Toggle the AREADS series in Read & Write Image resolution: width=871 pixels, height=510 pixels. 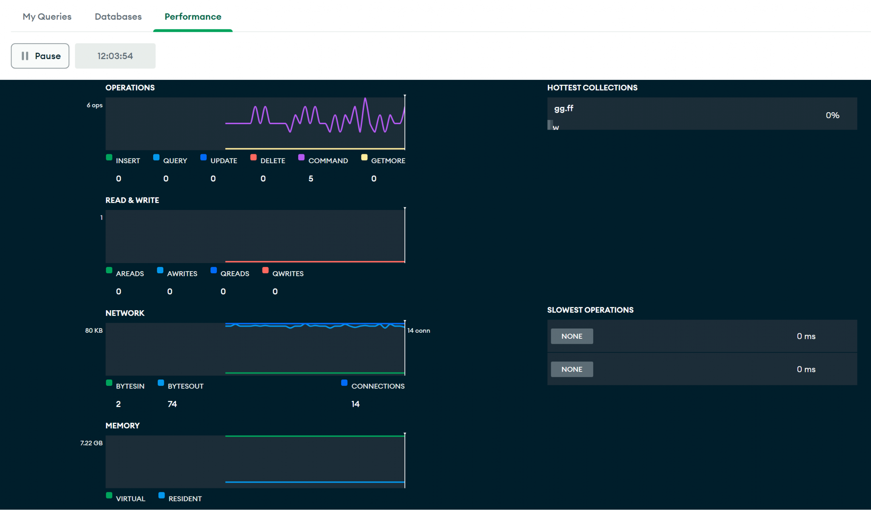tap(109, 270)
